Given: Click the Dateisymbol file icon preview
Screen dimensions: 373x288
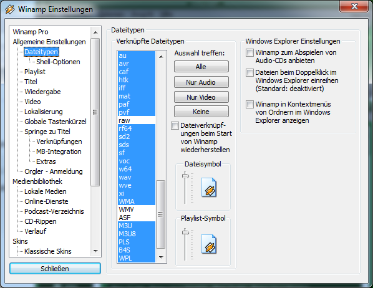Looking at the screenshot, I should pyautogui.click(x=209, y=188).
